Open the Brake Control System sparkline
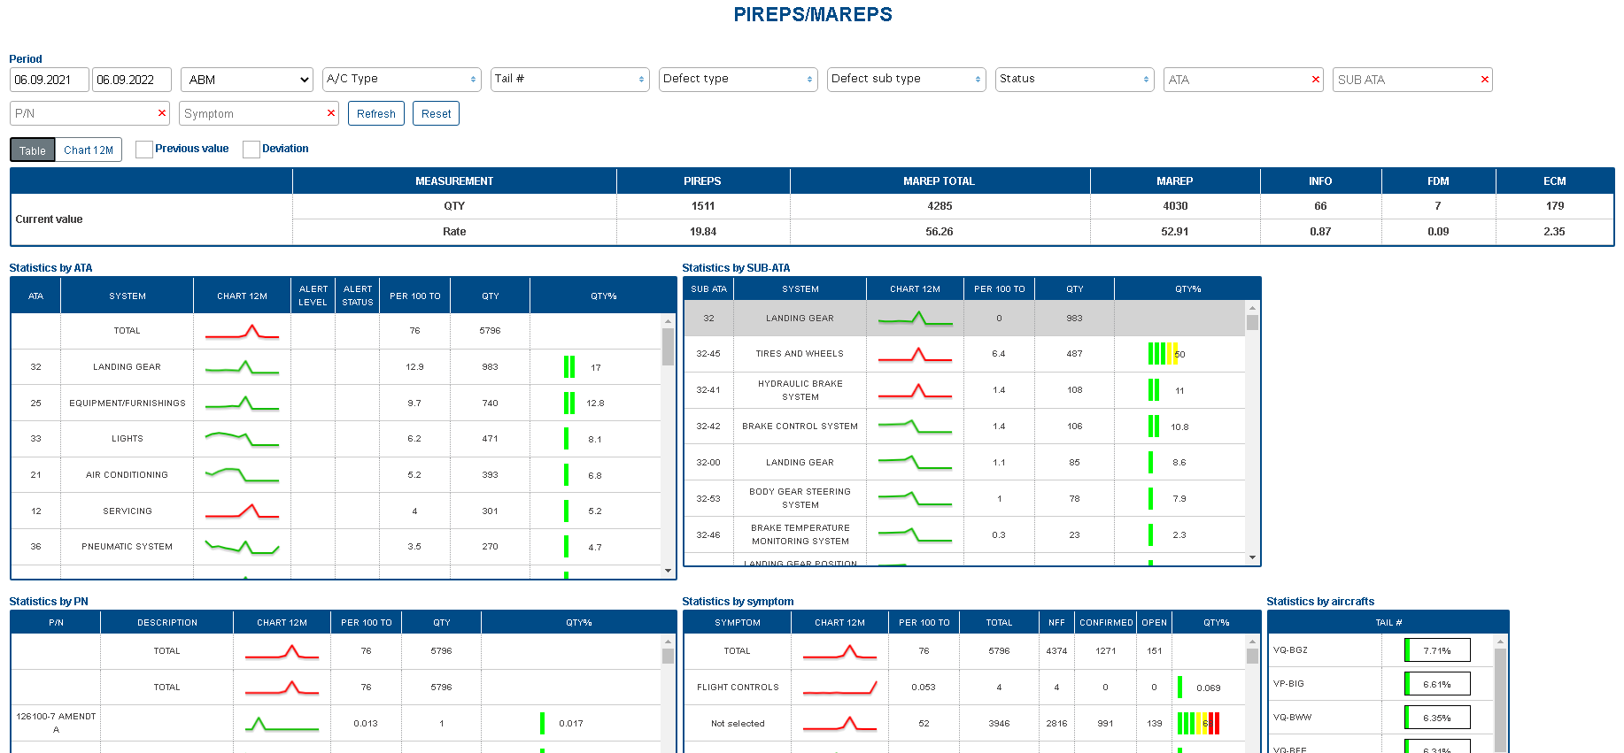Viewport: 1624px width, 753px height. (x=915, y=426)
